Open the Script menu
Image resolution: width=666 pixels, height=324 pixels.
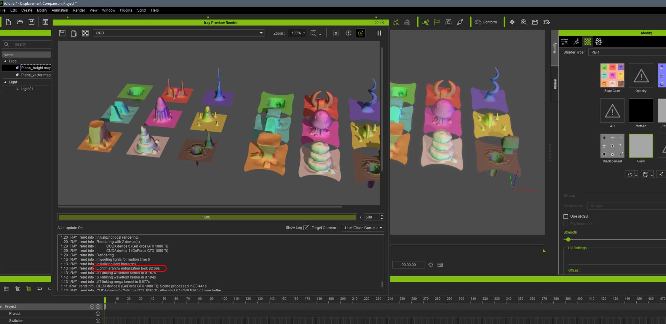tap(142, 10)
